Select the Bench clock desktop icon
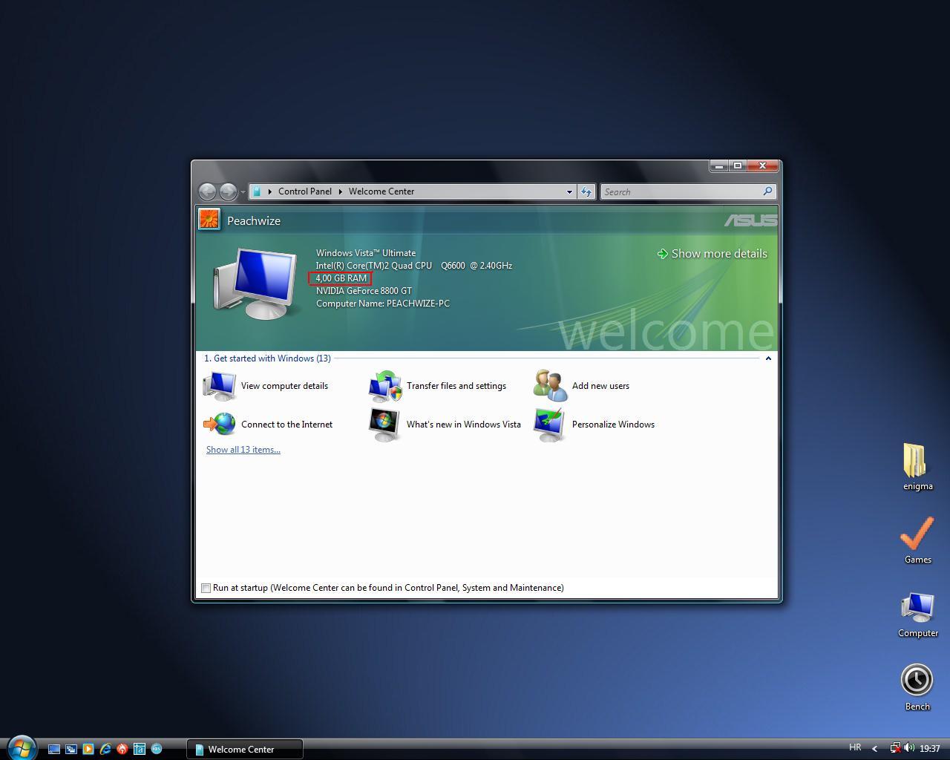 tap(917, 687)
